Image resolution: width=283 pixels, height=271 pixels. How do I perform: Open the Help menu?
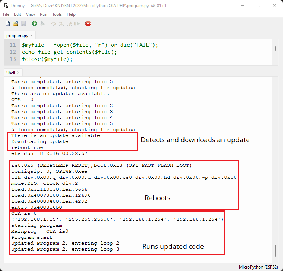click(x=71, y=14)
